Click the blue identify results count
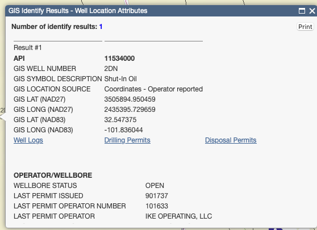 pos(101,27)
